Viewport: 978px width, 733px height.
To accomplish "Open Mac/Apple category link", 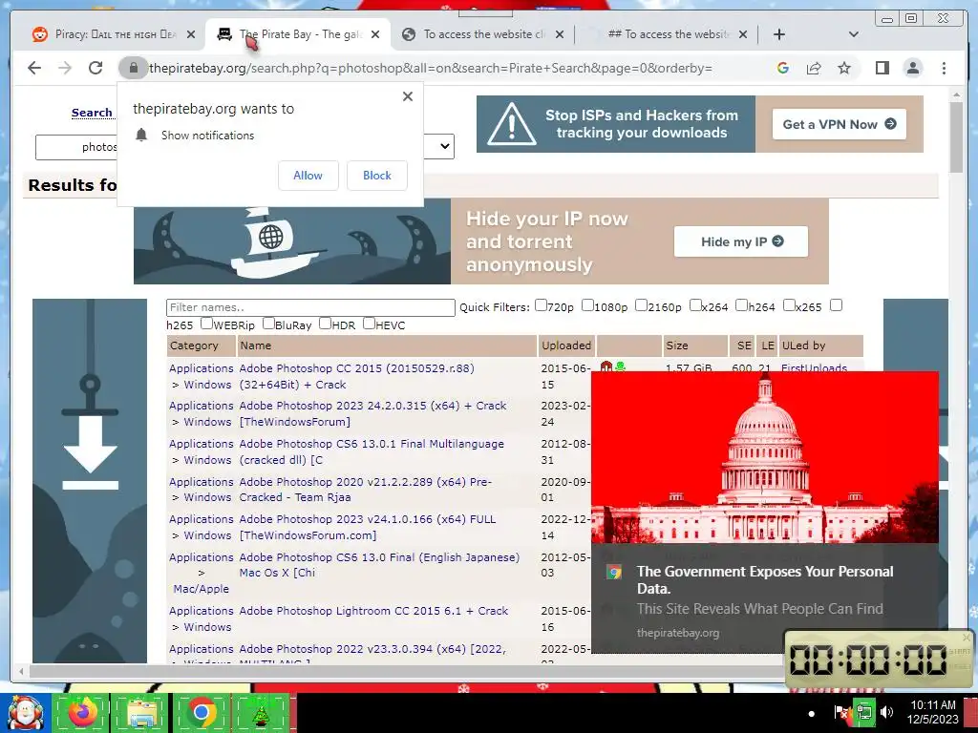I will pyautogui.click(x=201, y=588).
